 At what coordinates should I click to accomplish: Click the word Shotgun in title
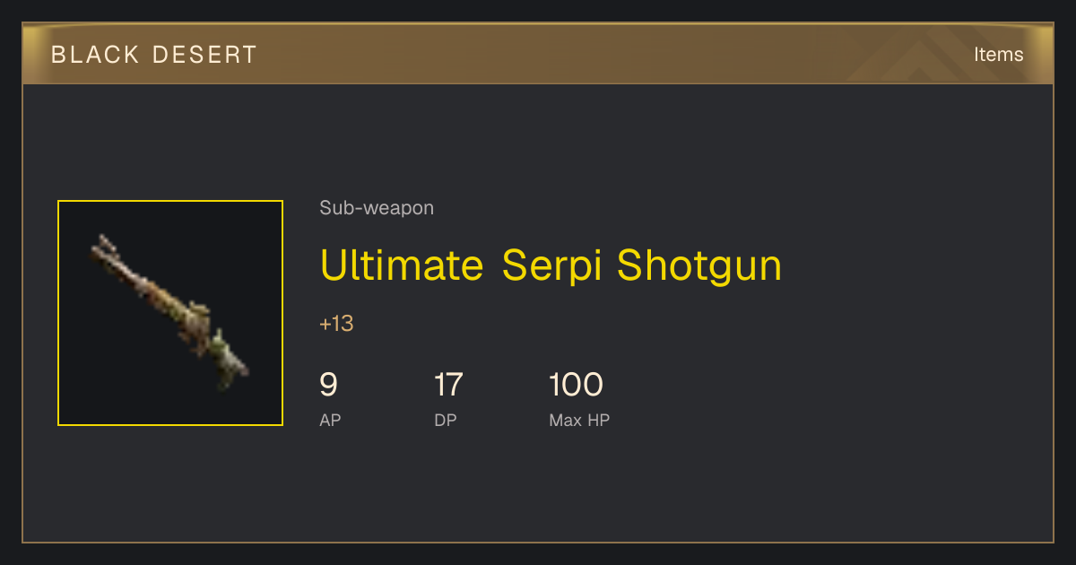699,266
